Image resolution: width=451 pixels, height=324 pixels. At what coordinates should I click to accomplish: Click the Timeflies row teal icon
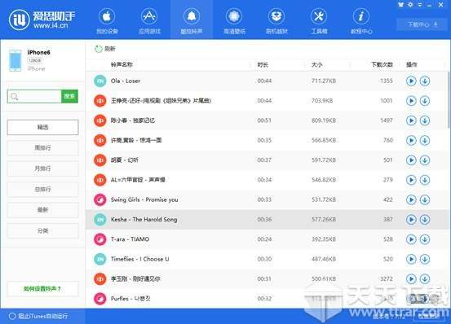click(x=100, y=260)
